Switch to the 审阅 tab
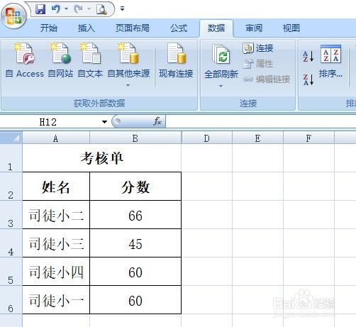 coord(254,28)
